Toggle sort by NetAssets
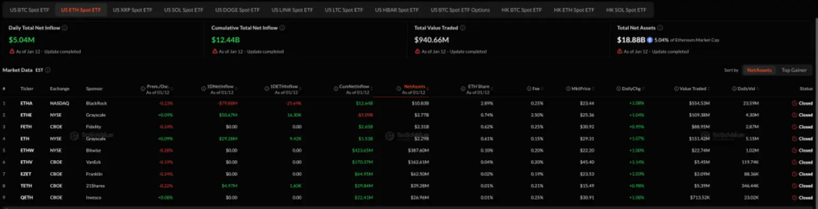This screenshot has width=818, height=209. [x=759, y=70]
